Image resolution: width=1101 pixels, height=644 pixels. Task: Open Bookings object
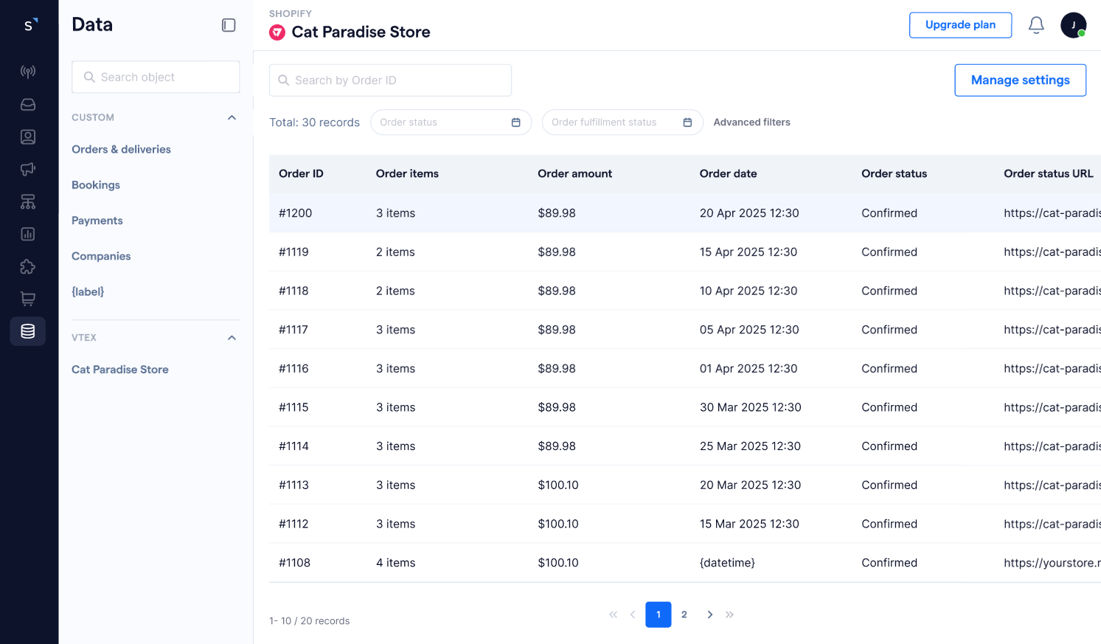coord(96,185)
